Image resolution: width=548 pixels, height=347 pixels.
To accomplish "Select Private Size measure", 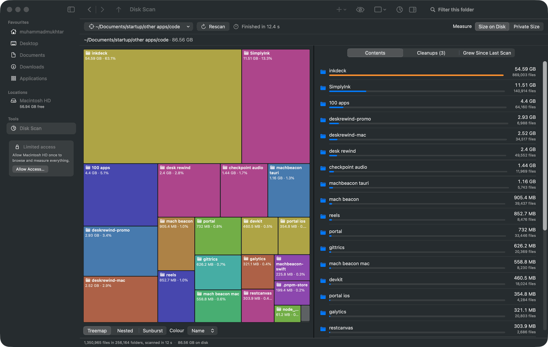I will (526, 27).
